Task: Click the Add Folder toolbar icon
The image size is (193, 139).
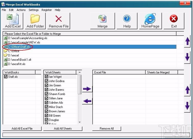Action: (35, 19)
